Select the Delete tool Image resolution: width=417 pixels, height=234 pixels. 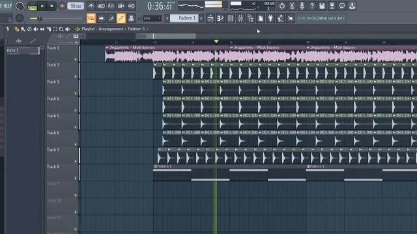tap(29, 29)
